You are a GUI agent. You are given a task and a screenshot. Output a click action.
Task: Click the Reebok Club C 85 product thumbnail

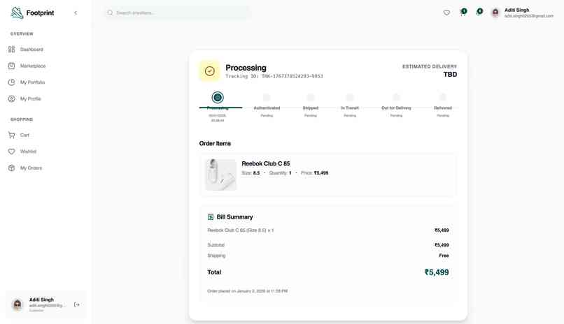(x=221, y=175)
